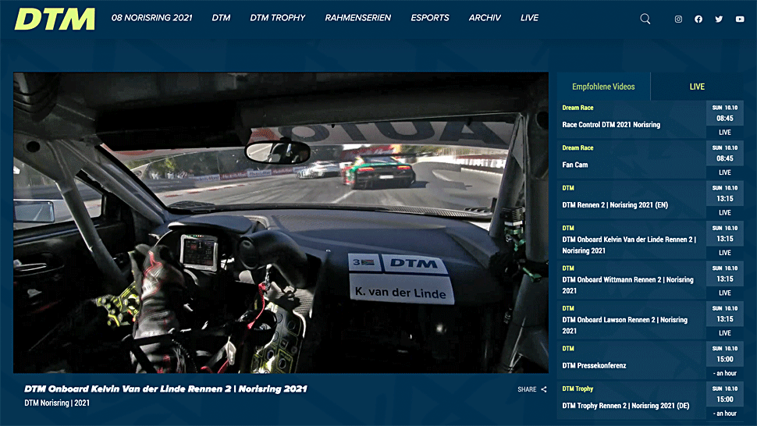Open the Live menu item in header
This screenshot has width=757, height=426.
click(x=529, y=18)
